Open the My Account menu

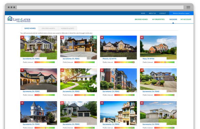tap(186, 19)
